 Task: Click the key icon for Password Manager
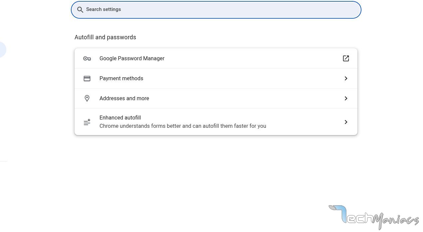(87, 59)
